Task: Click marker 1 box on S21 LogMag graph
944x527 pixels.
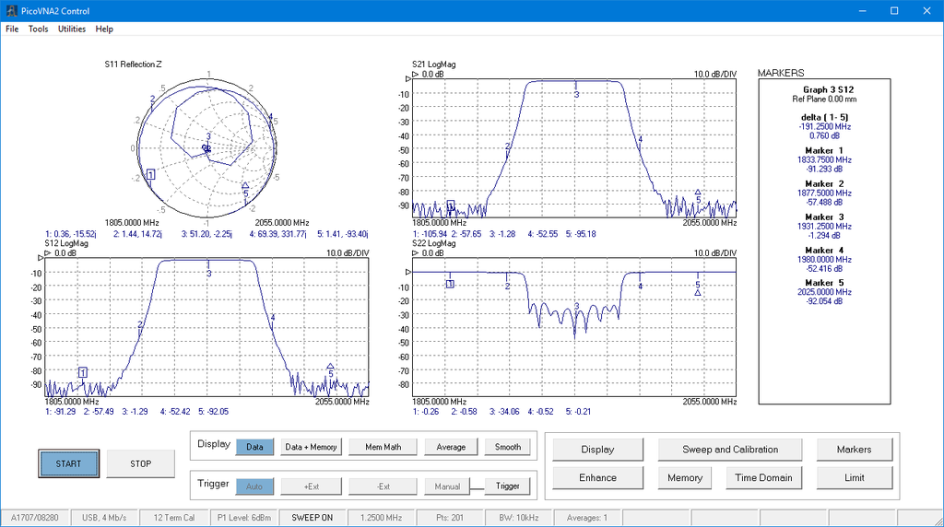Action: point(450,205)
